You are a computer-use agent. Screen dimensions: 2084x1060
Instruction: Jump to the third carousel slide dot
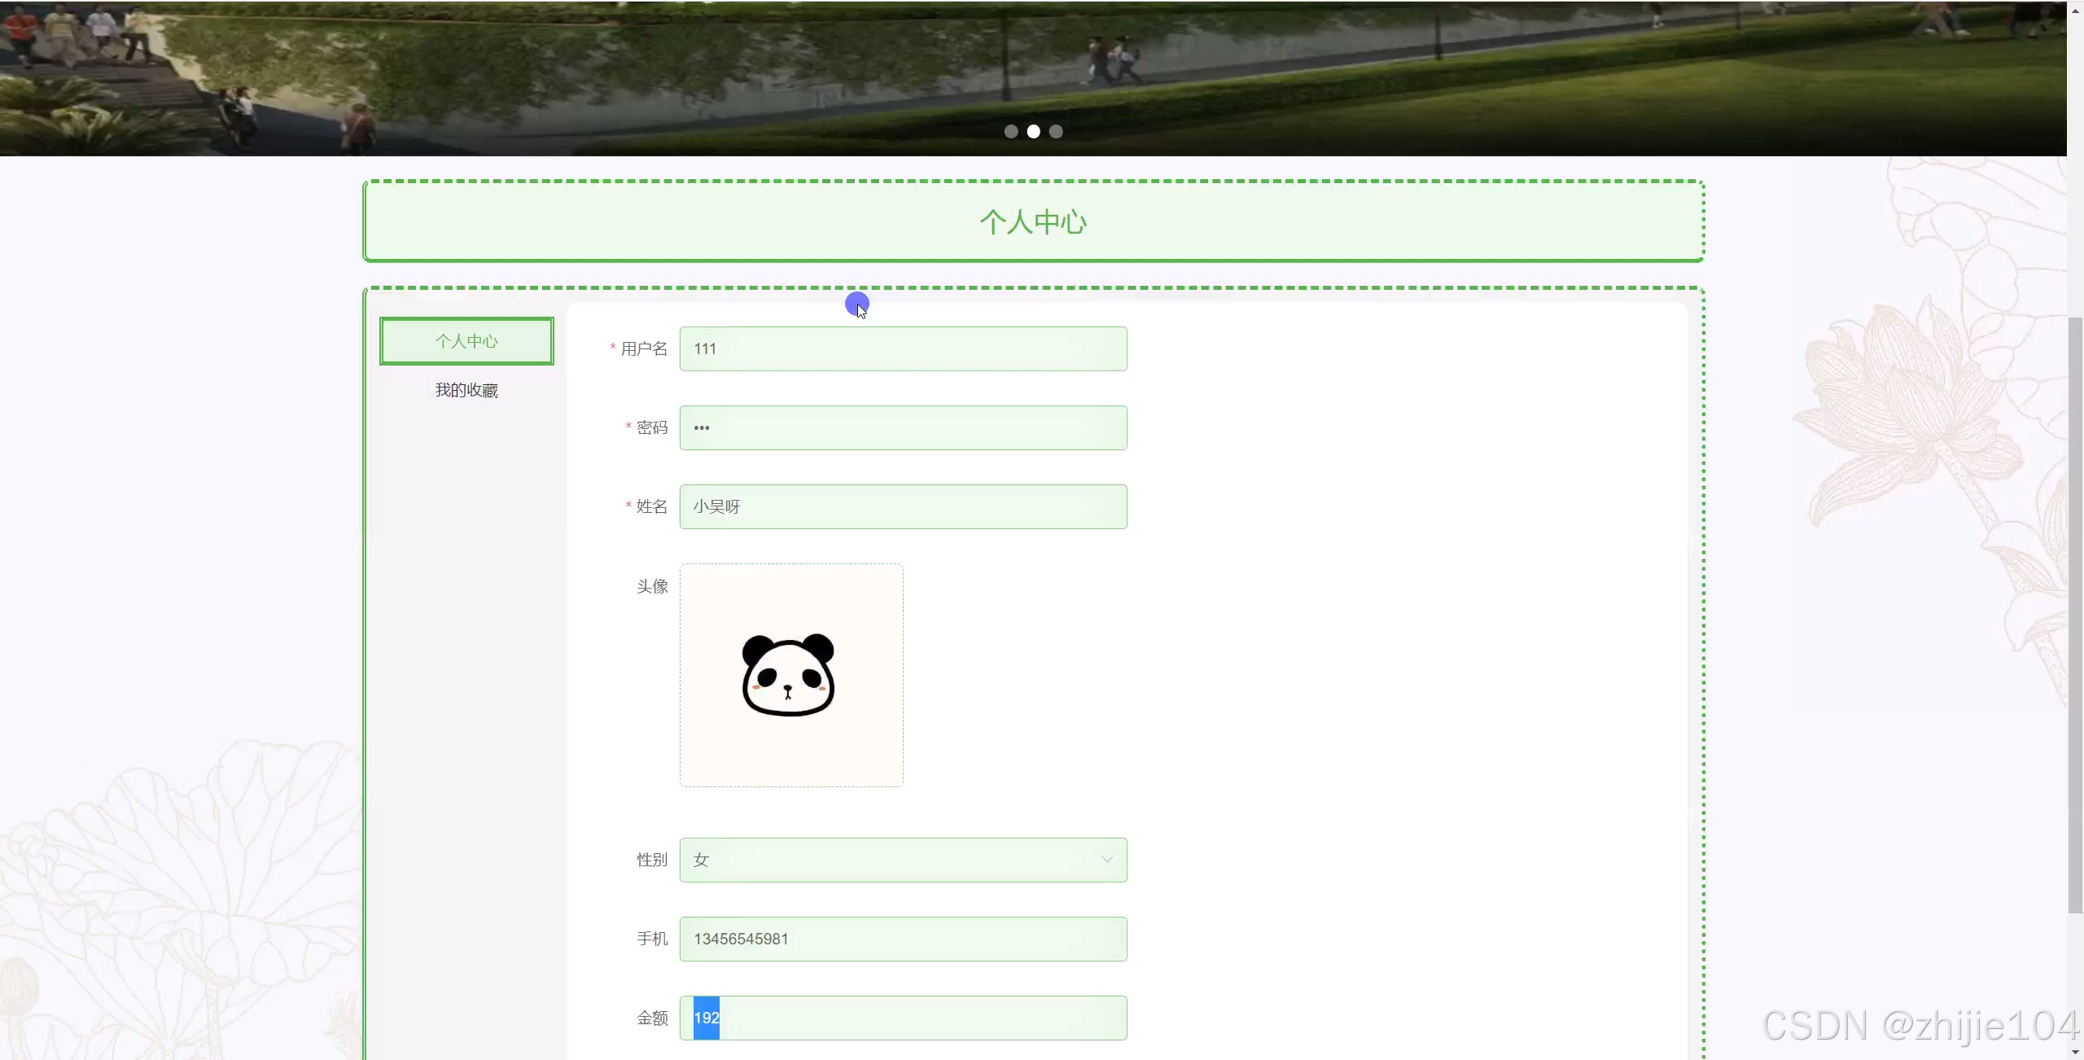click(x=1056, y=131)
